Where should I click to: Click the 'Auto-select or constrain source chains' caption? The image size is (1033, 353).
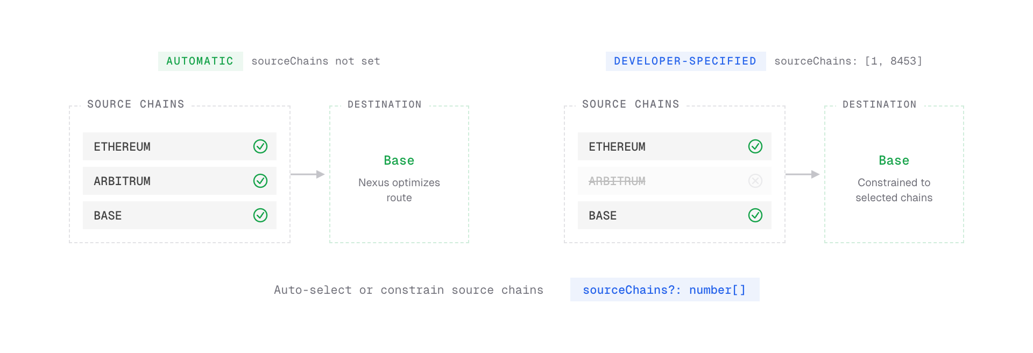click(x=408, y=290)
